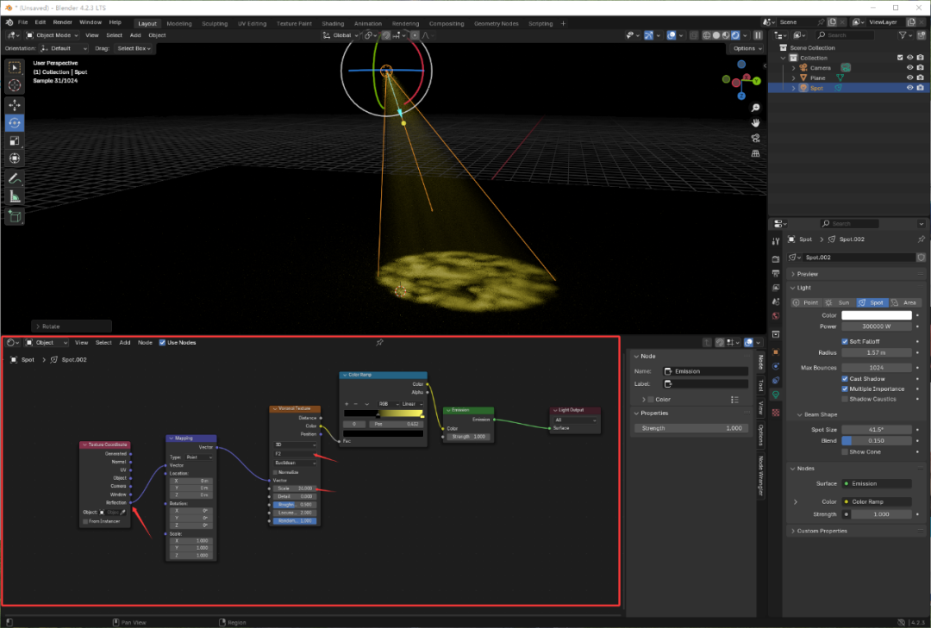The width and height of the screenshot is (931, 628).
Task: Select the Add Cube tool
Action: (x=15, y=216)
